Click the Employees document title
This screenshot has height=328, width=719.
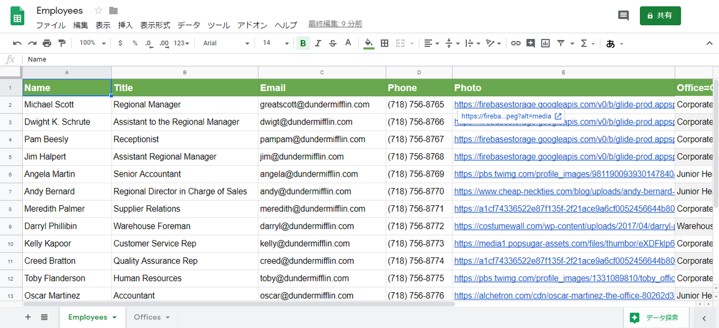pyautogui.click(x=60, y=11)
